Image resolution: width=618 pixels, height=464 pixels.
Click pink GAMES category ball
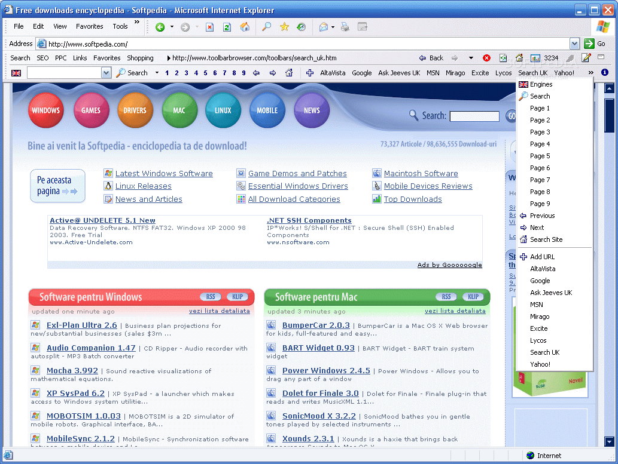[x=91, y=110]
